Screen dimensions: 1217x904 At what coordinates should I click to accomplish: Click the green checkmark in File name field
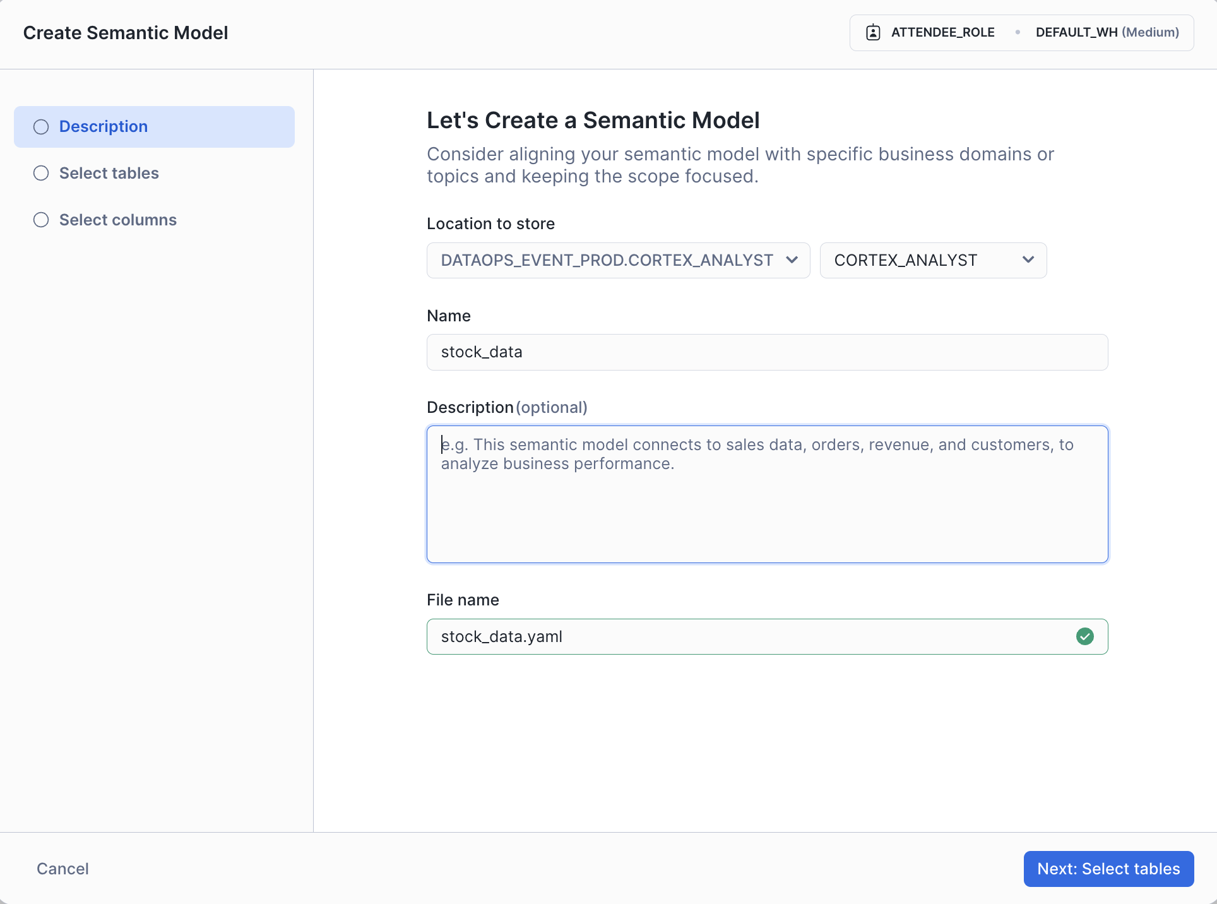pyautogui.click(x=1084, y=636)
